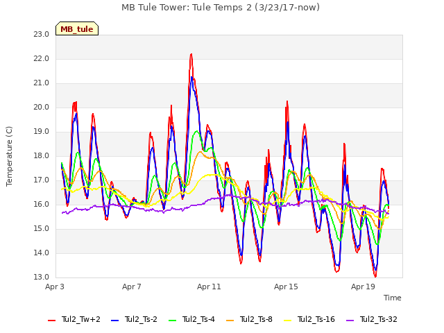Click the 17.0 y-axis value
Image resolution: width=444 pixels, height=333 pixels.
42,180
